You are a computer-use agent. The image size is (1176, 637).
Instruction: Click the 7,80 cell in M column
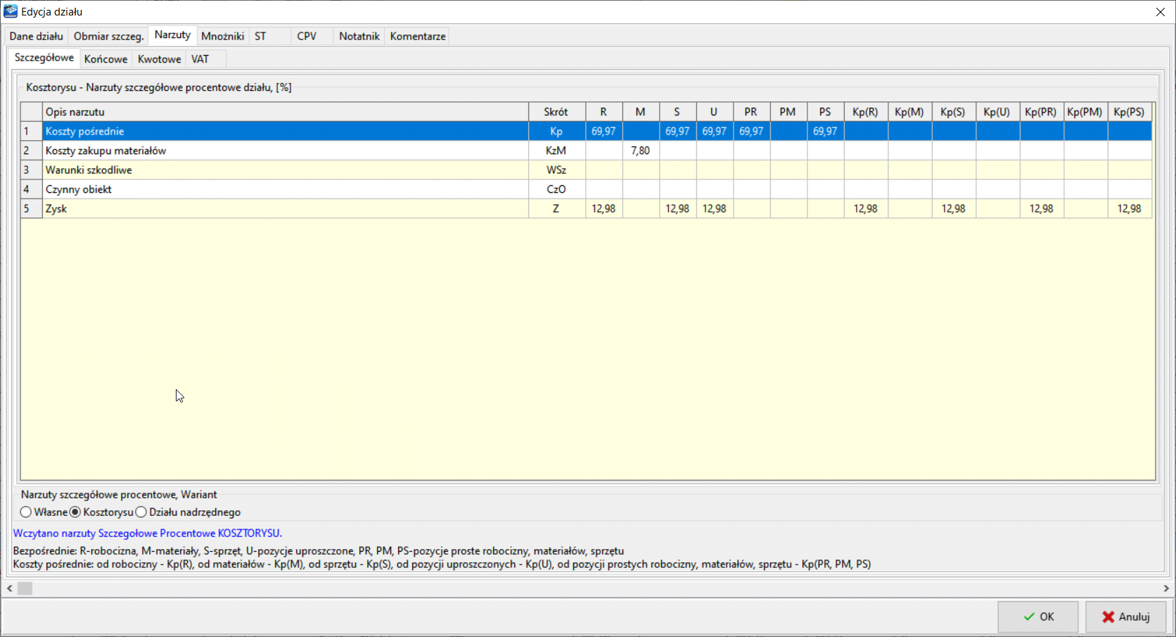tap(640, 151)
